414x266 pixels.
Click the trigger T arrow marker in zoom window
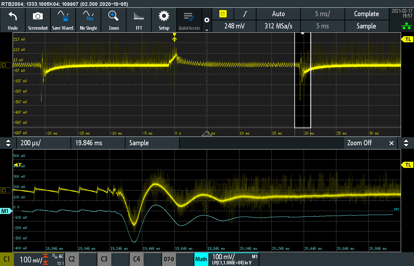point(17,165)
